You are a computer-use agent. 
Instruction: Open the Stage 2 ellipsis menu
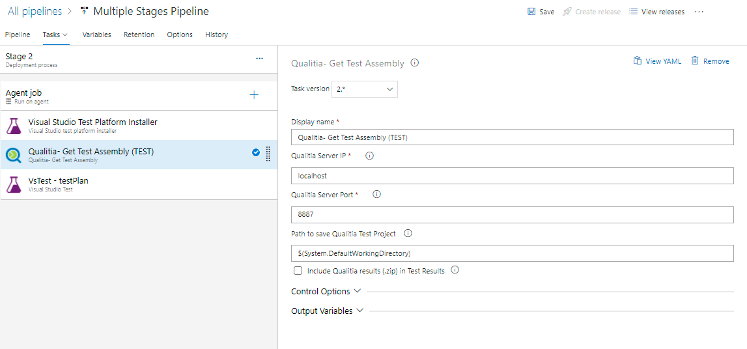pyautogui.click(x=259, y=59)
